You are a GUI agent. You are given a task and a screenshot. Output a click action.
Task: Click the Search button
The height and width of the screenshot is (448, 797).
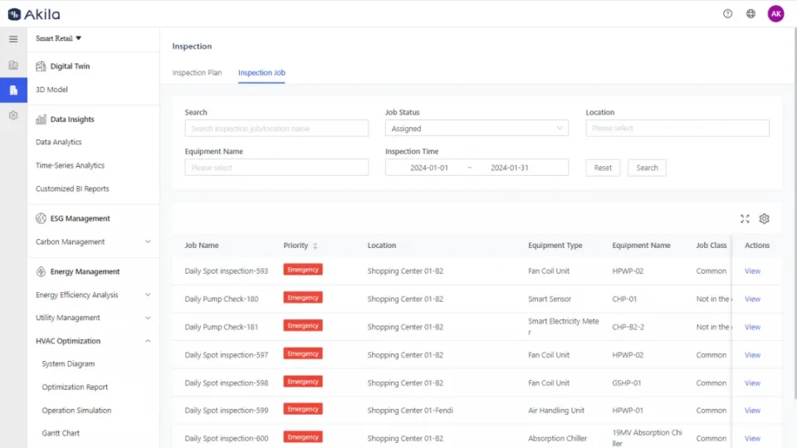click(x=647, y=168)
